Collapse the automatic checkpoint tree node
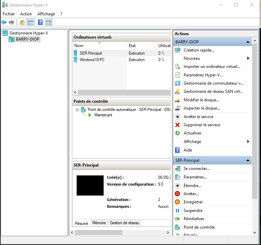The image size is (261, 245). [x=77, y=110]
